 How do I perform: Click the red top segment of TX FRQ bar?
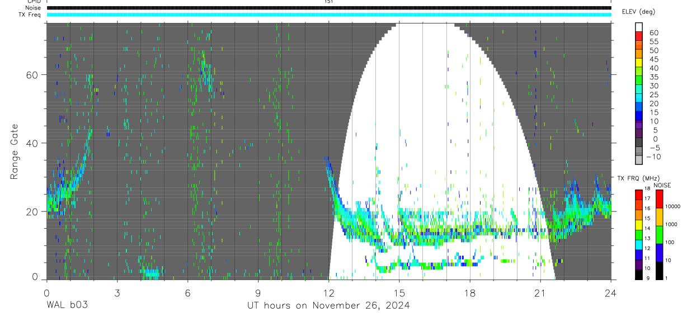click(x=639, y=195)
